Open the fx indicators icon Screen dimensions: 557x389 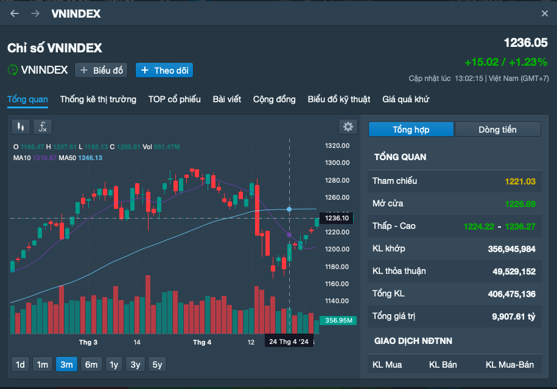point(43,127)
